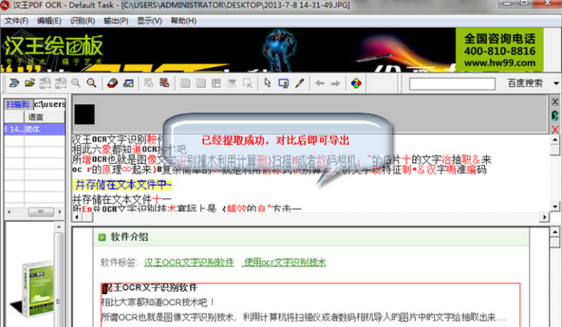Click left arrow of file list scrollbar
Screen dimensions: 562x327
(x=9, y=212)
